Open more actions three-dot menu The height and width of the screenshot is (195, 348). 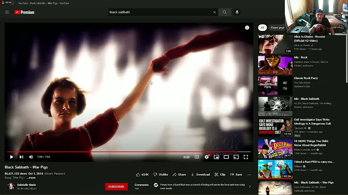coord(249,175)
